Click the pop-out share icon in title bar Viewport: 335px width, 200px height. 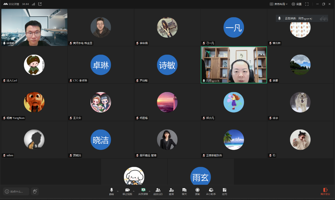(40, 4)
